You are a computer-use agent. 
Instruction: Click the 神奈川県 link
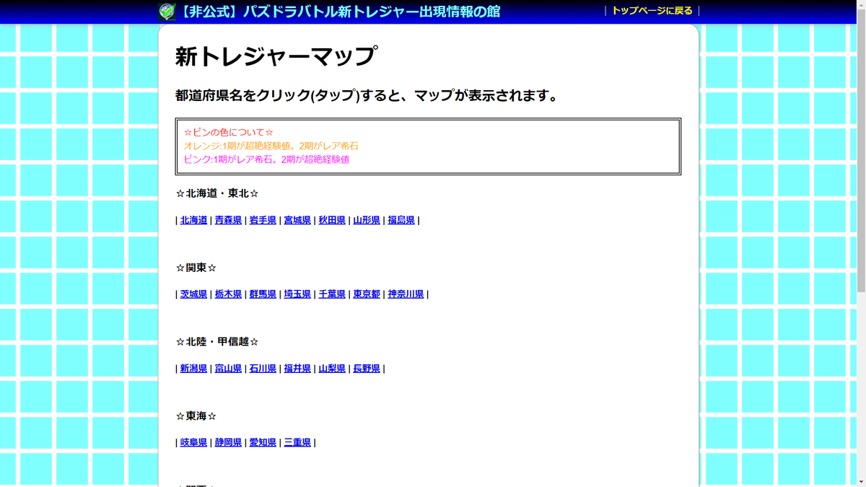coord(406,294)
